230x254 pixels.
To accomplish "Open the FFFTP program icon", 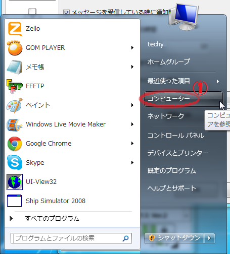I will [15, 86].
